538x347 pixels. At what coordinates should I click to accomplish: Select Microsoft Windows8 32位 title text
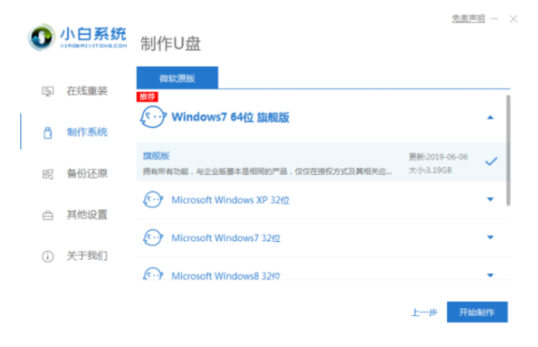226,275
